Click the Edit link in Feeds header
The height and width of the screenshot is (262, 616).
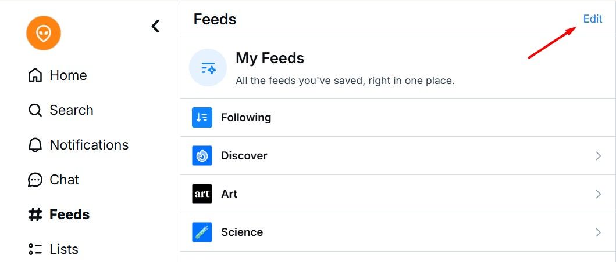pos(592,19)
